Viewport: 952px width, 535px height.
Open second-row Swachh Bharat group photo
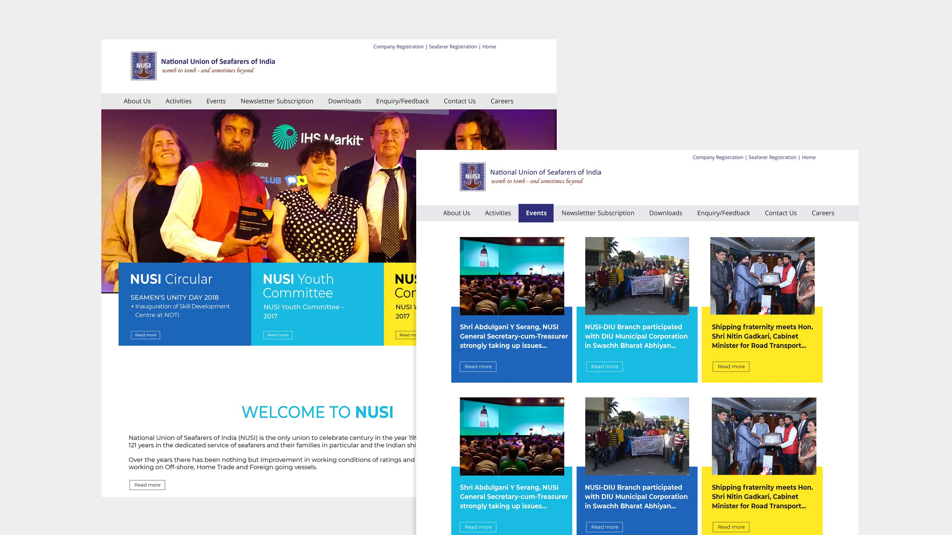[x=637, y=437]
